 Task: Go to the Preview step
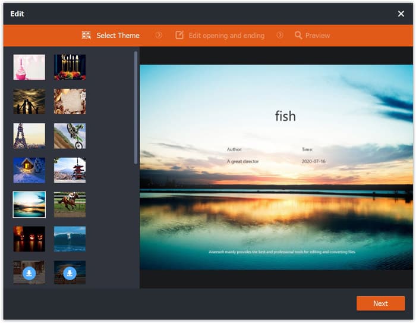[x=317, y=36]
